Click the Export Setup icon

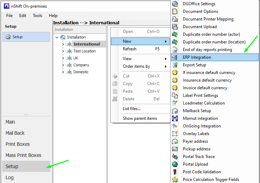point(175,65)
